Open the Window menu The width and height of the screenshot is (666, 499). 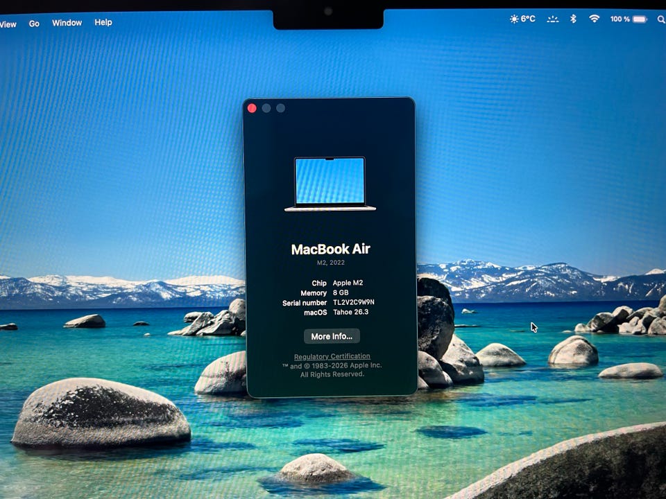pos(67,23)
